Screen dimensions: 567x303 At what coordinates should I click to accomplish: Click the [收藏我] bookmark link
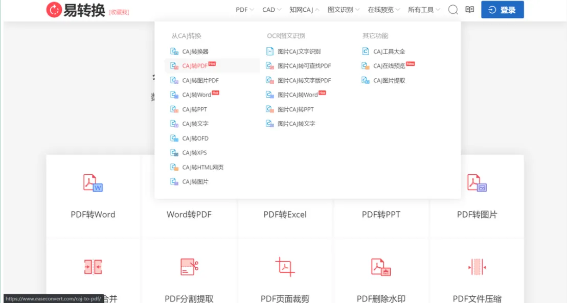coord(119,12)
